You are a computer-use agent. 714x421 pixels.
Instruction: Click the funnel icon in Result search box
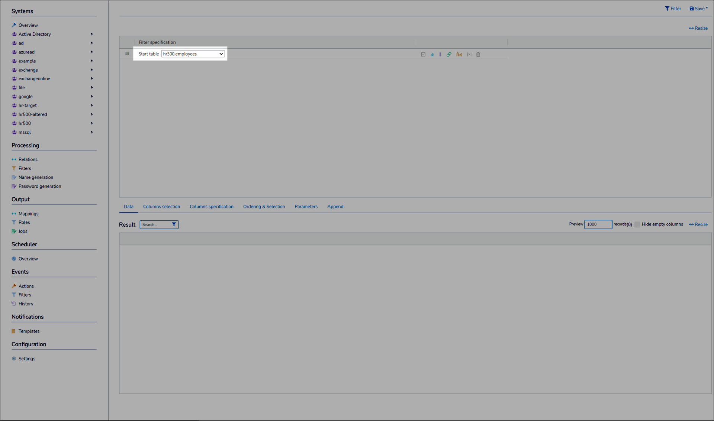tap(174, 224)
